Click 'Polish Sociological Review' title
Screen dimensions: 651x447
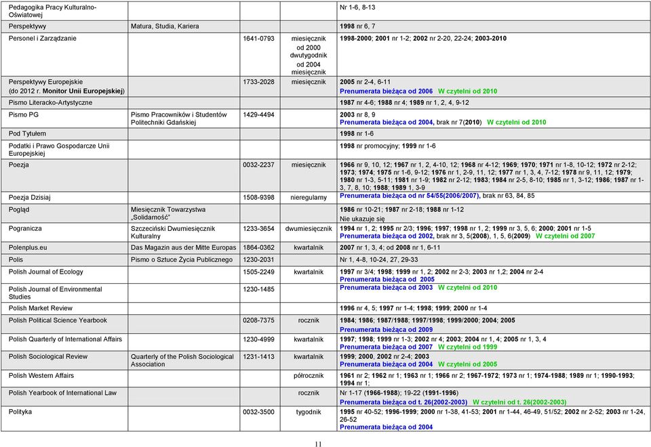pyautogui.click(x=48, y=357)
